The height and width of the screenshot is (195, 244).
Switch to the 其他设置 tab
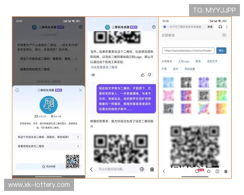(190, 69)
